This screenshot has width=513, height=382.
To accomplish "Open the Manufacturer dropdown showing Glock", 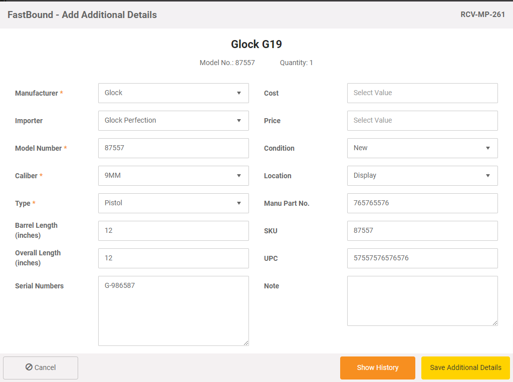I will point(173,93).
